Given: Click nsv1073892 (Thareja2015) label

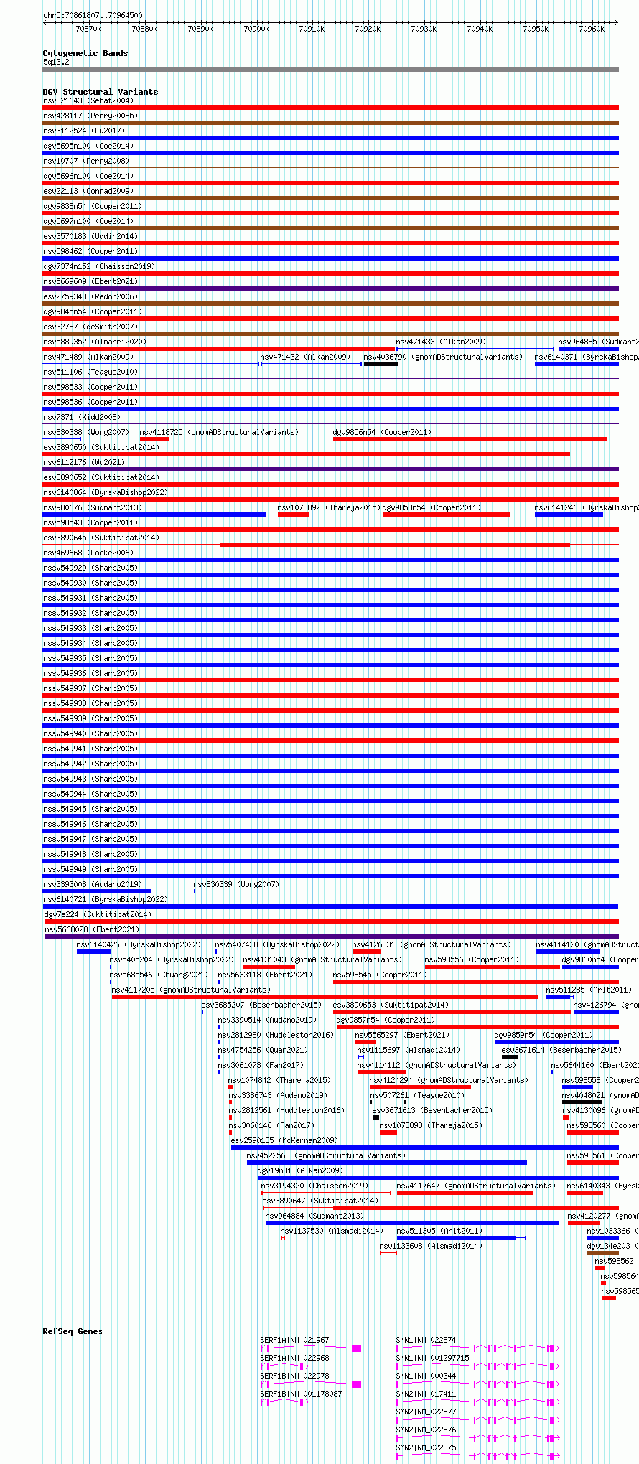Looking at the screenshot, I should pos(329,507).
